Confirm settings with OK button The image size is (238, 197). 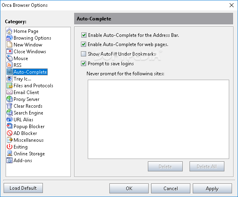[x=129, y=188]
